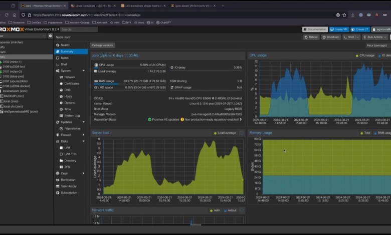Select BACKUP (zoro) storage in tree
Viewport: 391px width, 235px height.
14,96
